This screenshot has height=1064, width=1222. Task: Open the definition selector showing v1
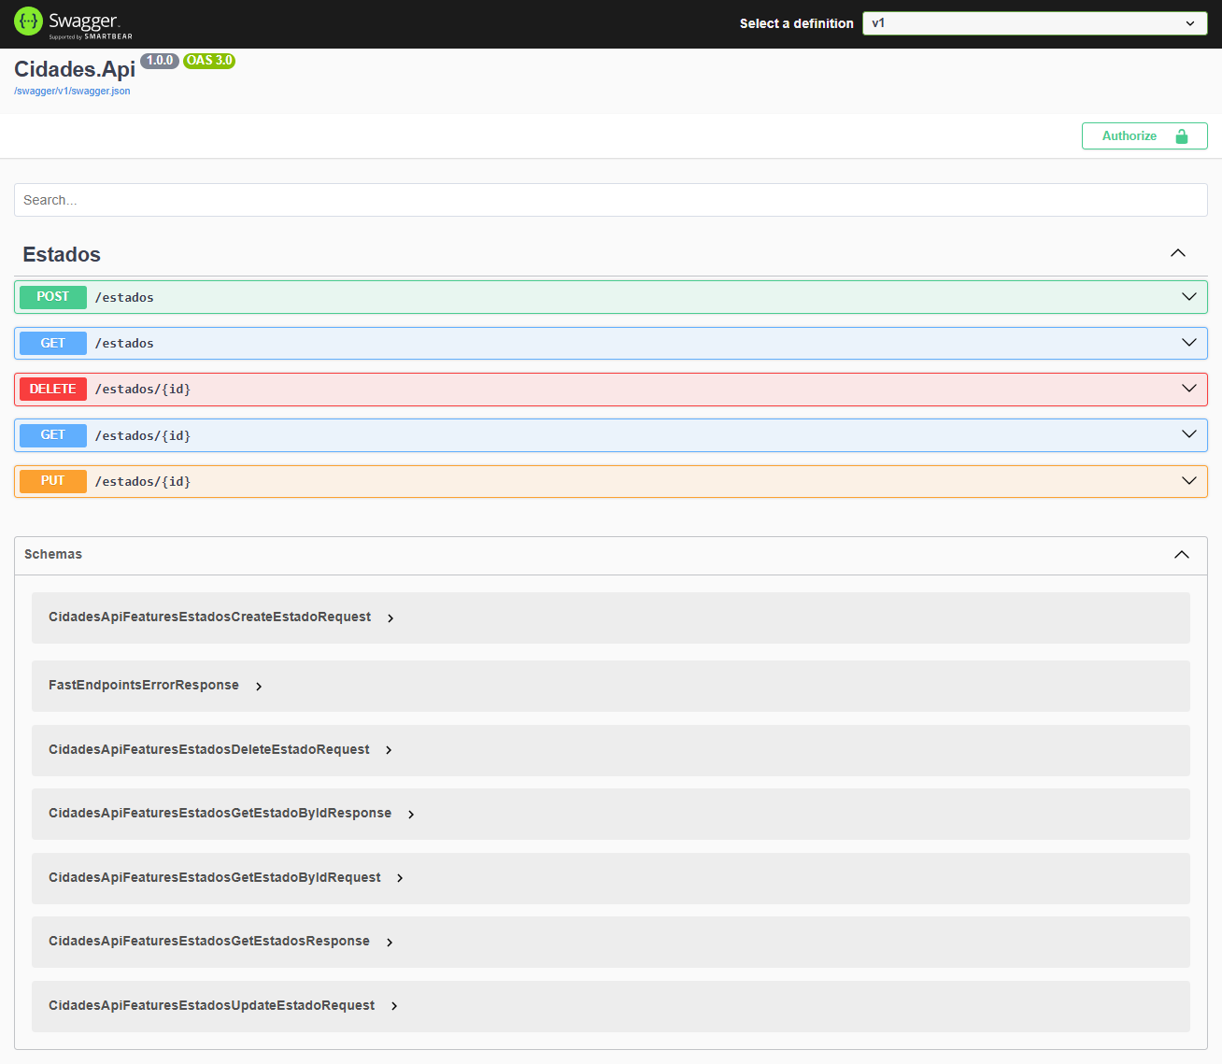click(x=1033, y=22)
